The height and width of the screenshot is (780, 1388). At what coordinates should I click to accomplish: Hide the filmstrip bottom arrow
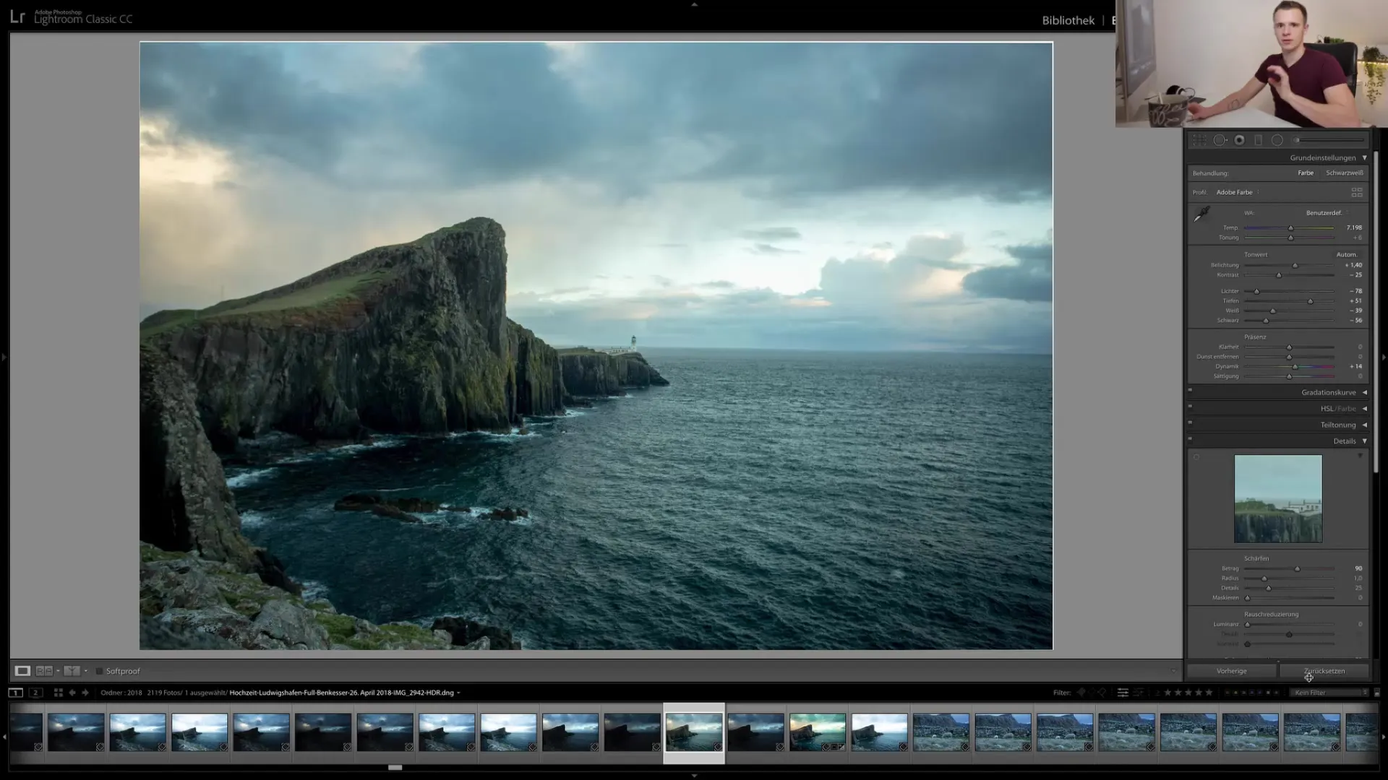click(x=694, y=776)
